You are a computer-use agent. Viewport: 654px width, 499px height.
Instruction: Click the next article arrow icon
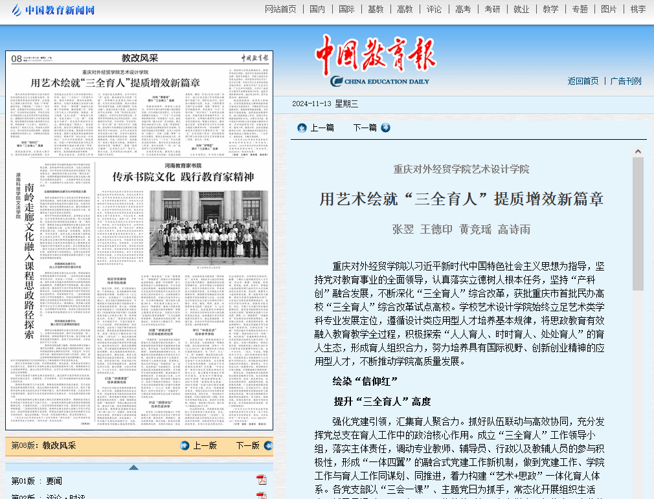[386, 128]
